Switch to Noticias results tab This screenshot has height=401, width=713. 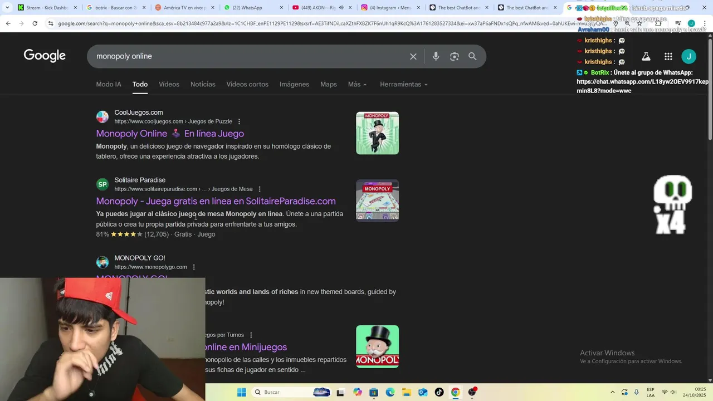pyautogui.click(x=203, y=84)
